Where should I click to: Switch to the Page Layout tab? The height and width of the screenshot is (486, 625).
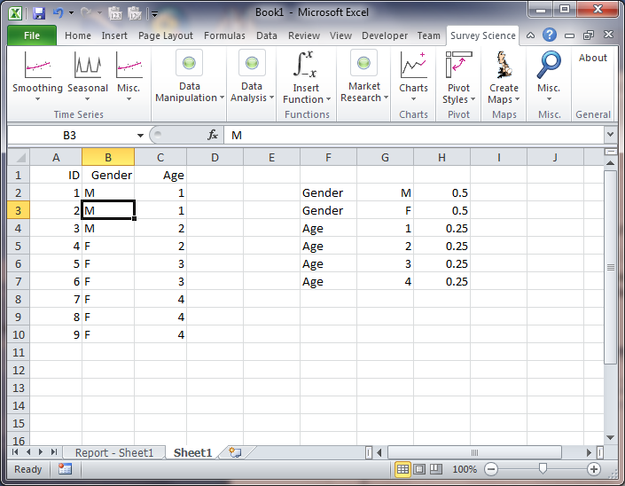[x=166, y=35]
